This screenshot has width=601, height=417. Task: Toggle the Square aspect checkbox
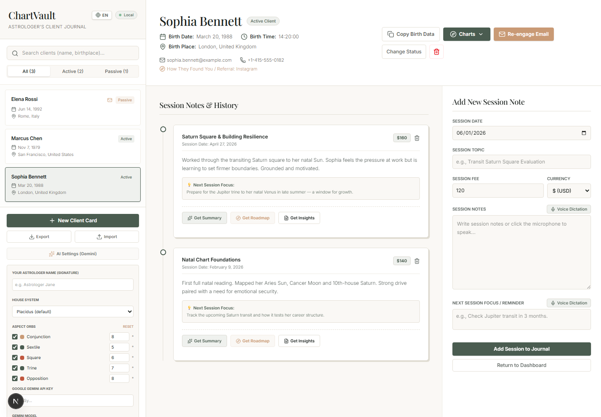[x=15, y=357]
